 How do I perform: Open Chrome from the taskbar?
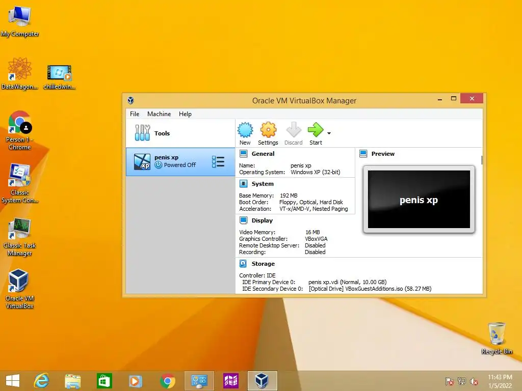(x=167, y=381)
